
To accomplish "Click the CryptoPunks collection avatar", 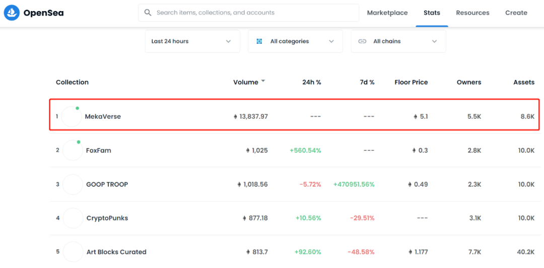I will [x=73, y=218].
